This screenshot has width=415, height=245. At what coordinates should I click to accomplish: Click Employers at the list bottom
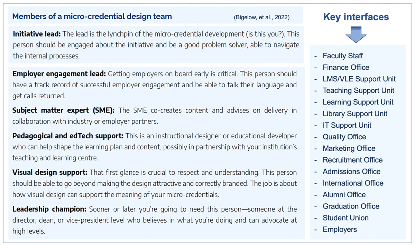[340, 229]
